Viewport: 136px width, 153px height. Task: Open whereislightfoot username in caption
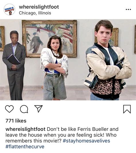(26, 129)
